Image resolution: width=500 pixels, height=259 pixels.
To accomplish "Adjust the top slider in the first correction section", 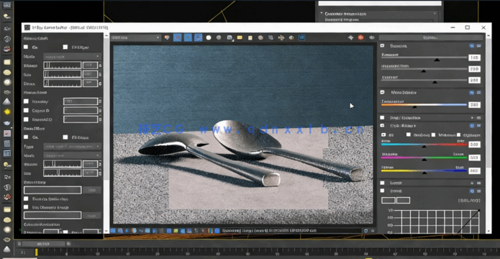I will pyautogui.click(x=424, y=58).
